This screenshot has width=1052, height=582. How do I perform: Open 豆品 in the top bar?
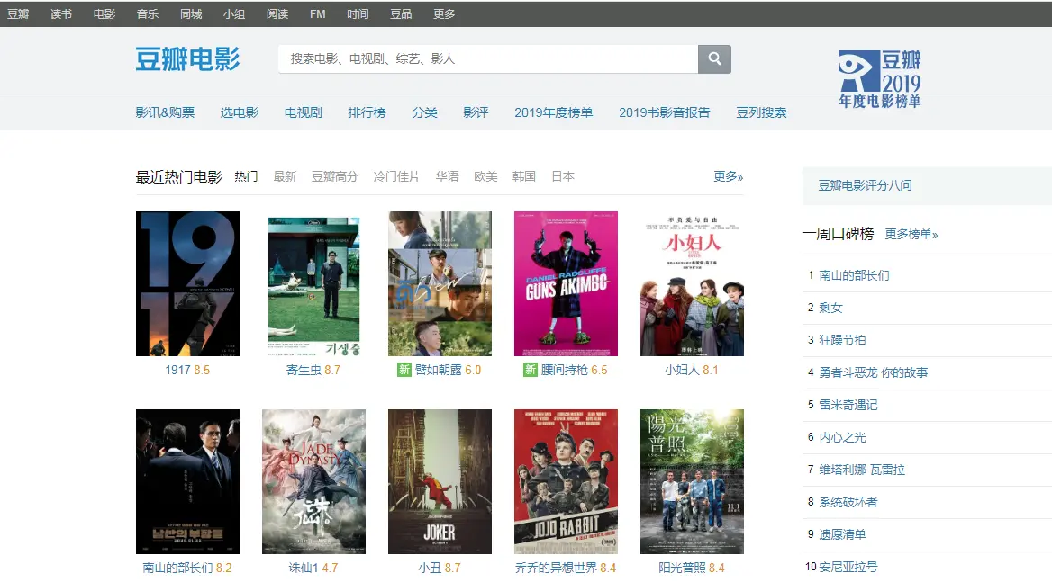coord(401,14)
